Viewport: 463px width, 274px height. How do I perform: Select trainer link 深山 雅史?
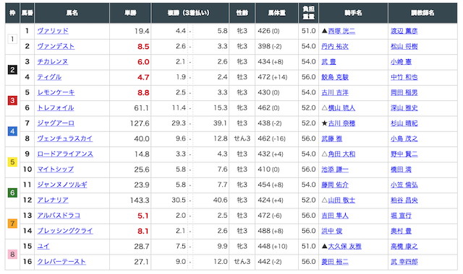pos(404,107)
